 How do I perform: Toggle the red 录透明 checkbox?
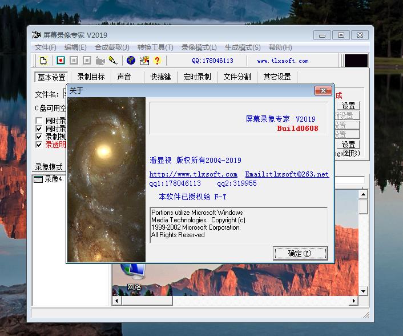pos(39,145)
